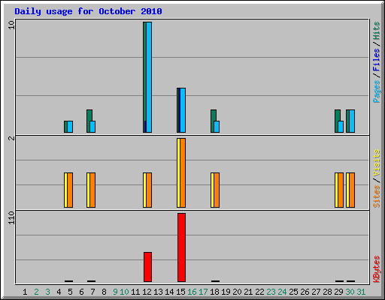This screenshot has height=300, width=385.
Task: Click the orange Sites bar for day 7
Action: pos(92,190)
